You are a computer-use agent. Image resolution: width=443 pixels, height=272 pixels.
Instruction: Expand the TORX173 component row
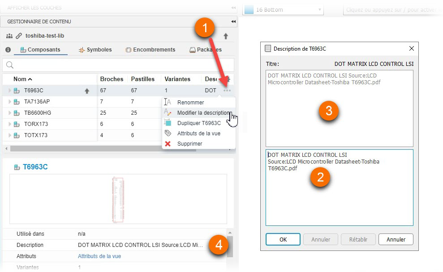click(x=9, y=124)
